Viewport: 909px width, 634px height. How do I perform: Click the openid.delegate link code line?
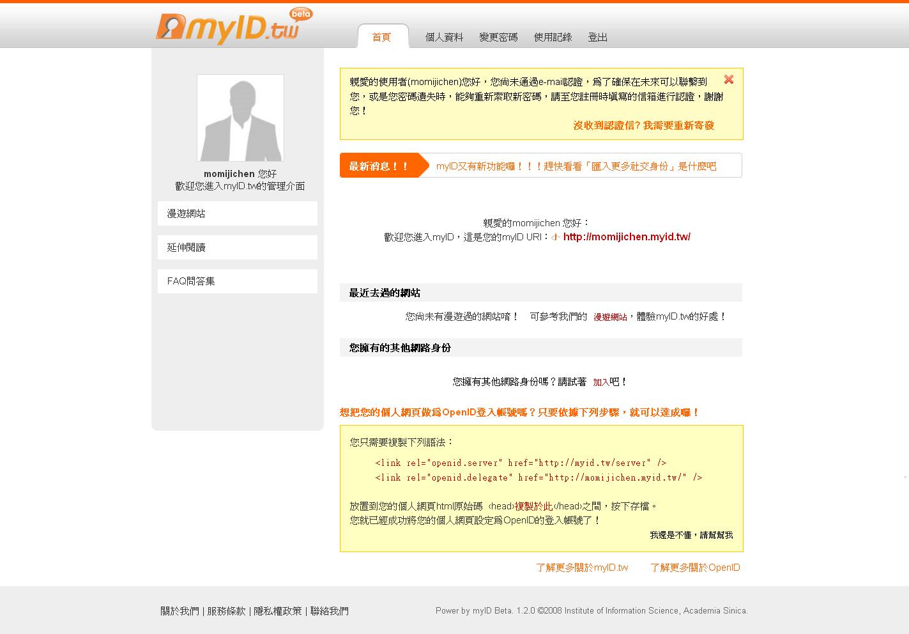tap(539, 477)
